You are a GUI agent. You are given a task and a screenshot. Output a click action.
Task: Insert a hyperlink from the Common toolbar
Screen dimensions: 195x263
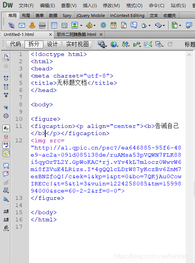click(x=11, y=25)
